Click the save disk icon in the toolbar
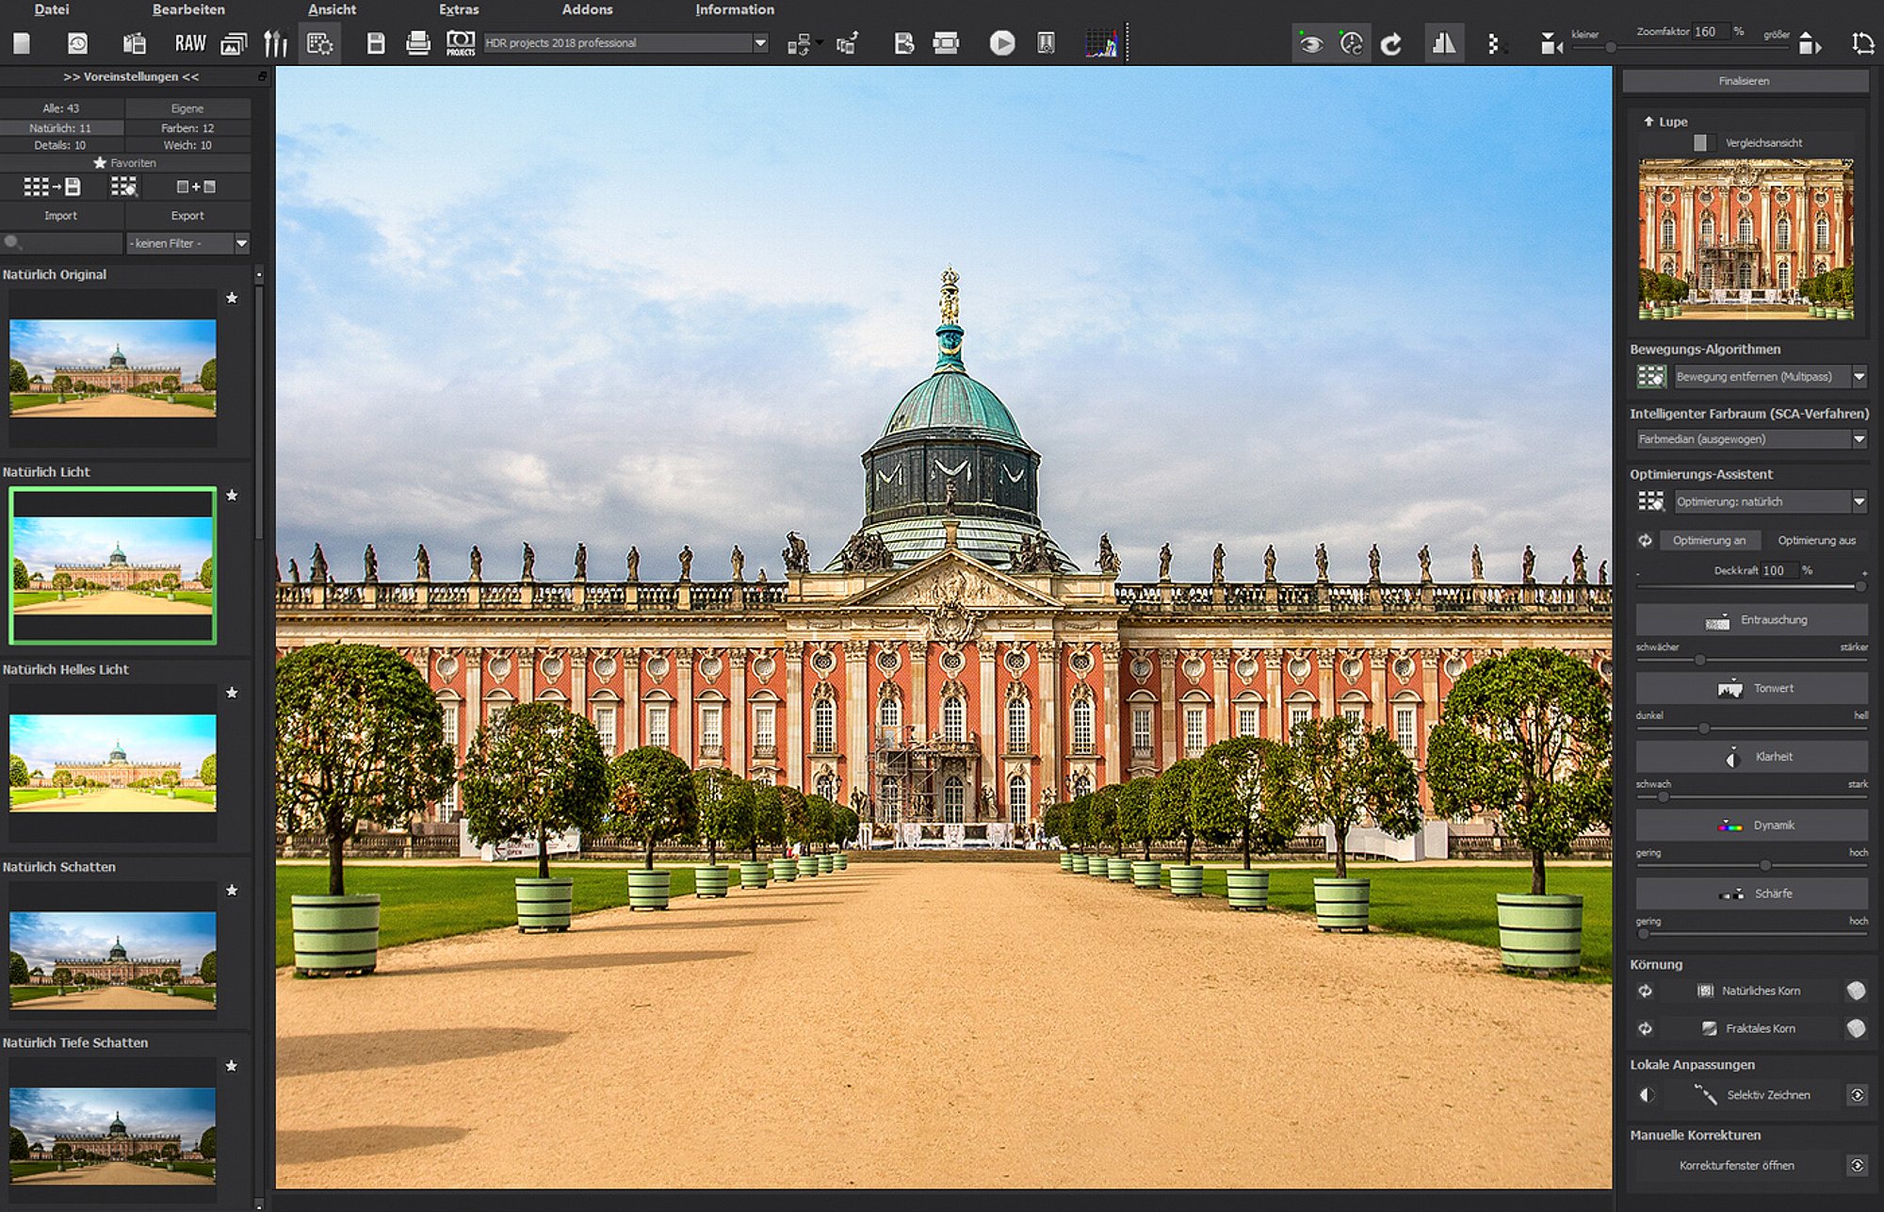 click(x=376, y=43)
